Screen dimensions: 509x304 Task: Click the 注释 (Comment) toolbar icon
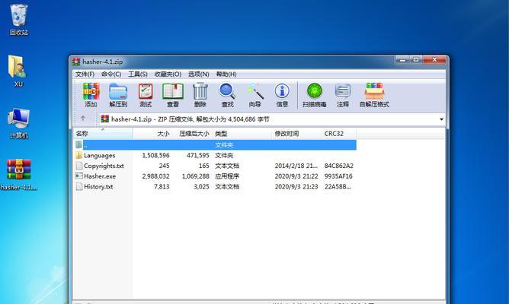tap(343, 92)
